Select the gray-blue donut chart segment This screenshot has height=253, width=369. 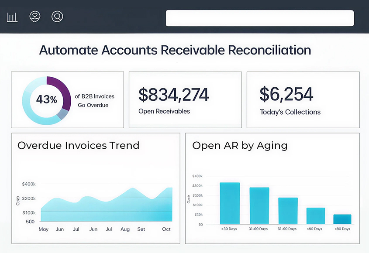[x=63, y=114]
